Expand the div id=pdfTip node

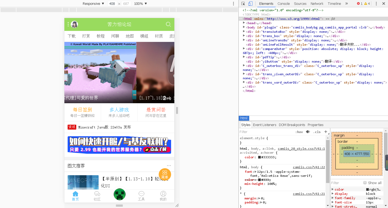point(244,57)
